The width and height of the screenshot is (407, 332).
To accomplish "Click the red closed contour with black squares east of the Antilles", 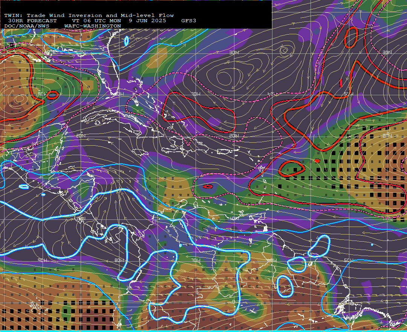I will [x=292, y=168].
